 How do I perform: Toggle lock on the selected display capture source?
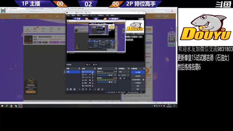[93, 72]
